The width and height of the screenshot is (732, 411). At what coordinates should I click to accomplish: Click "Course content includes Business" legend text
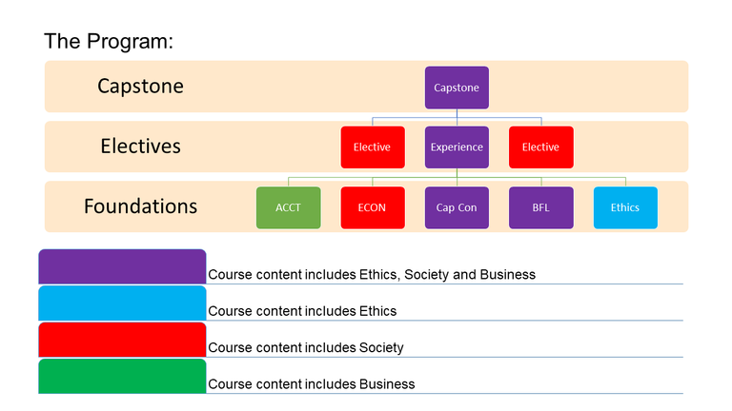[311, 384]
